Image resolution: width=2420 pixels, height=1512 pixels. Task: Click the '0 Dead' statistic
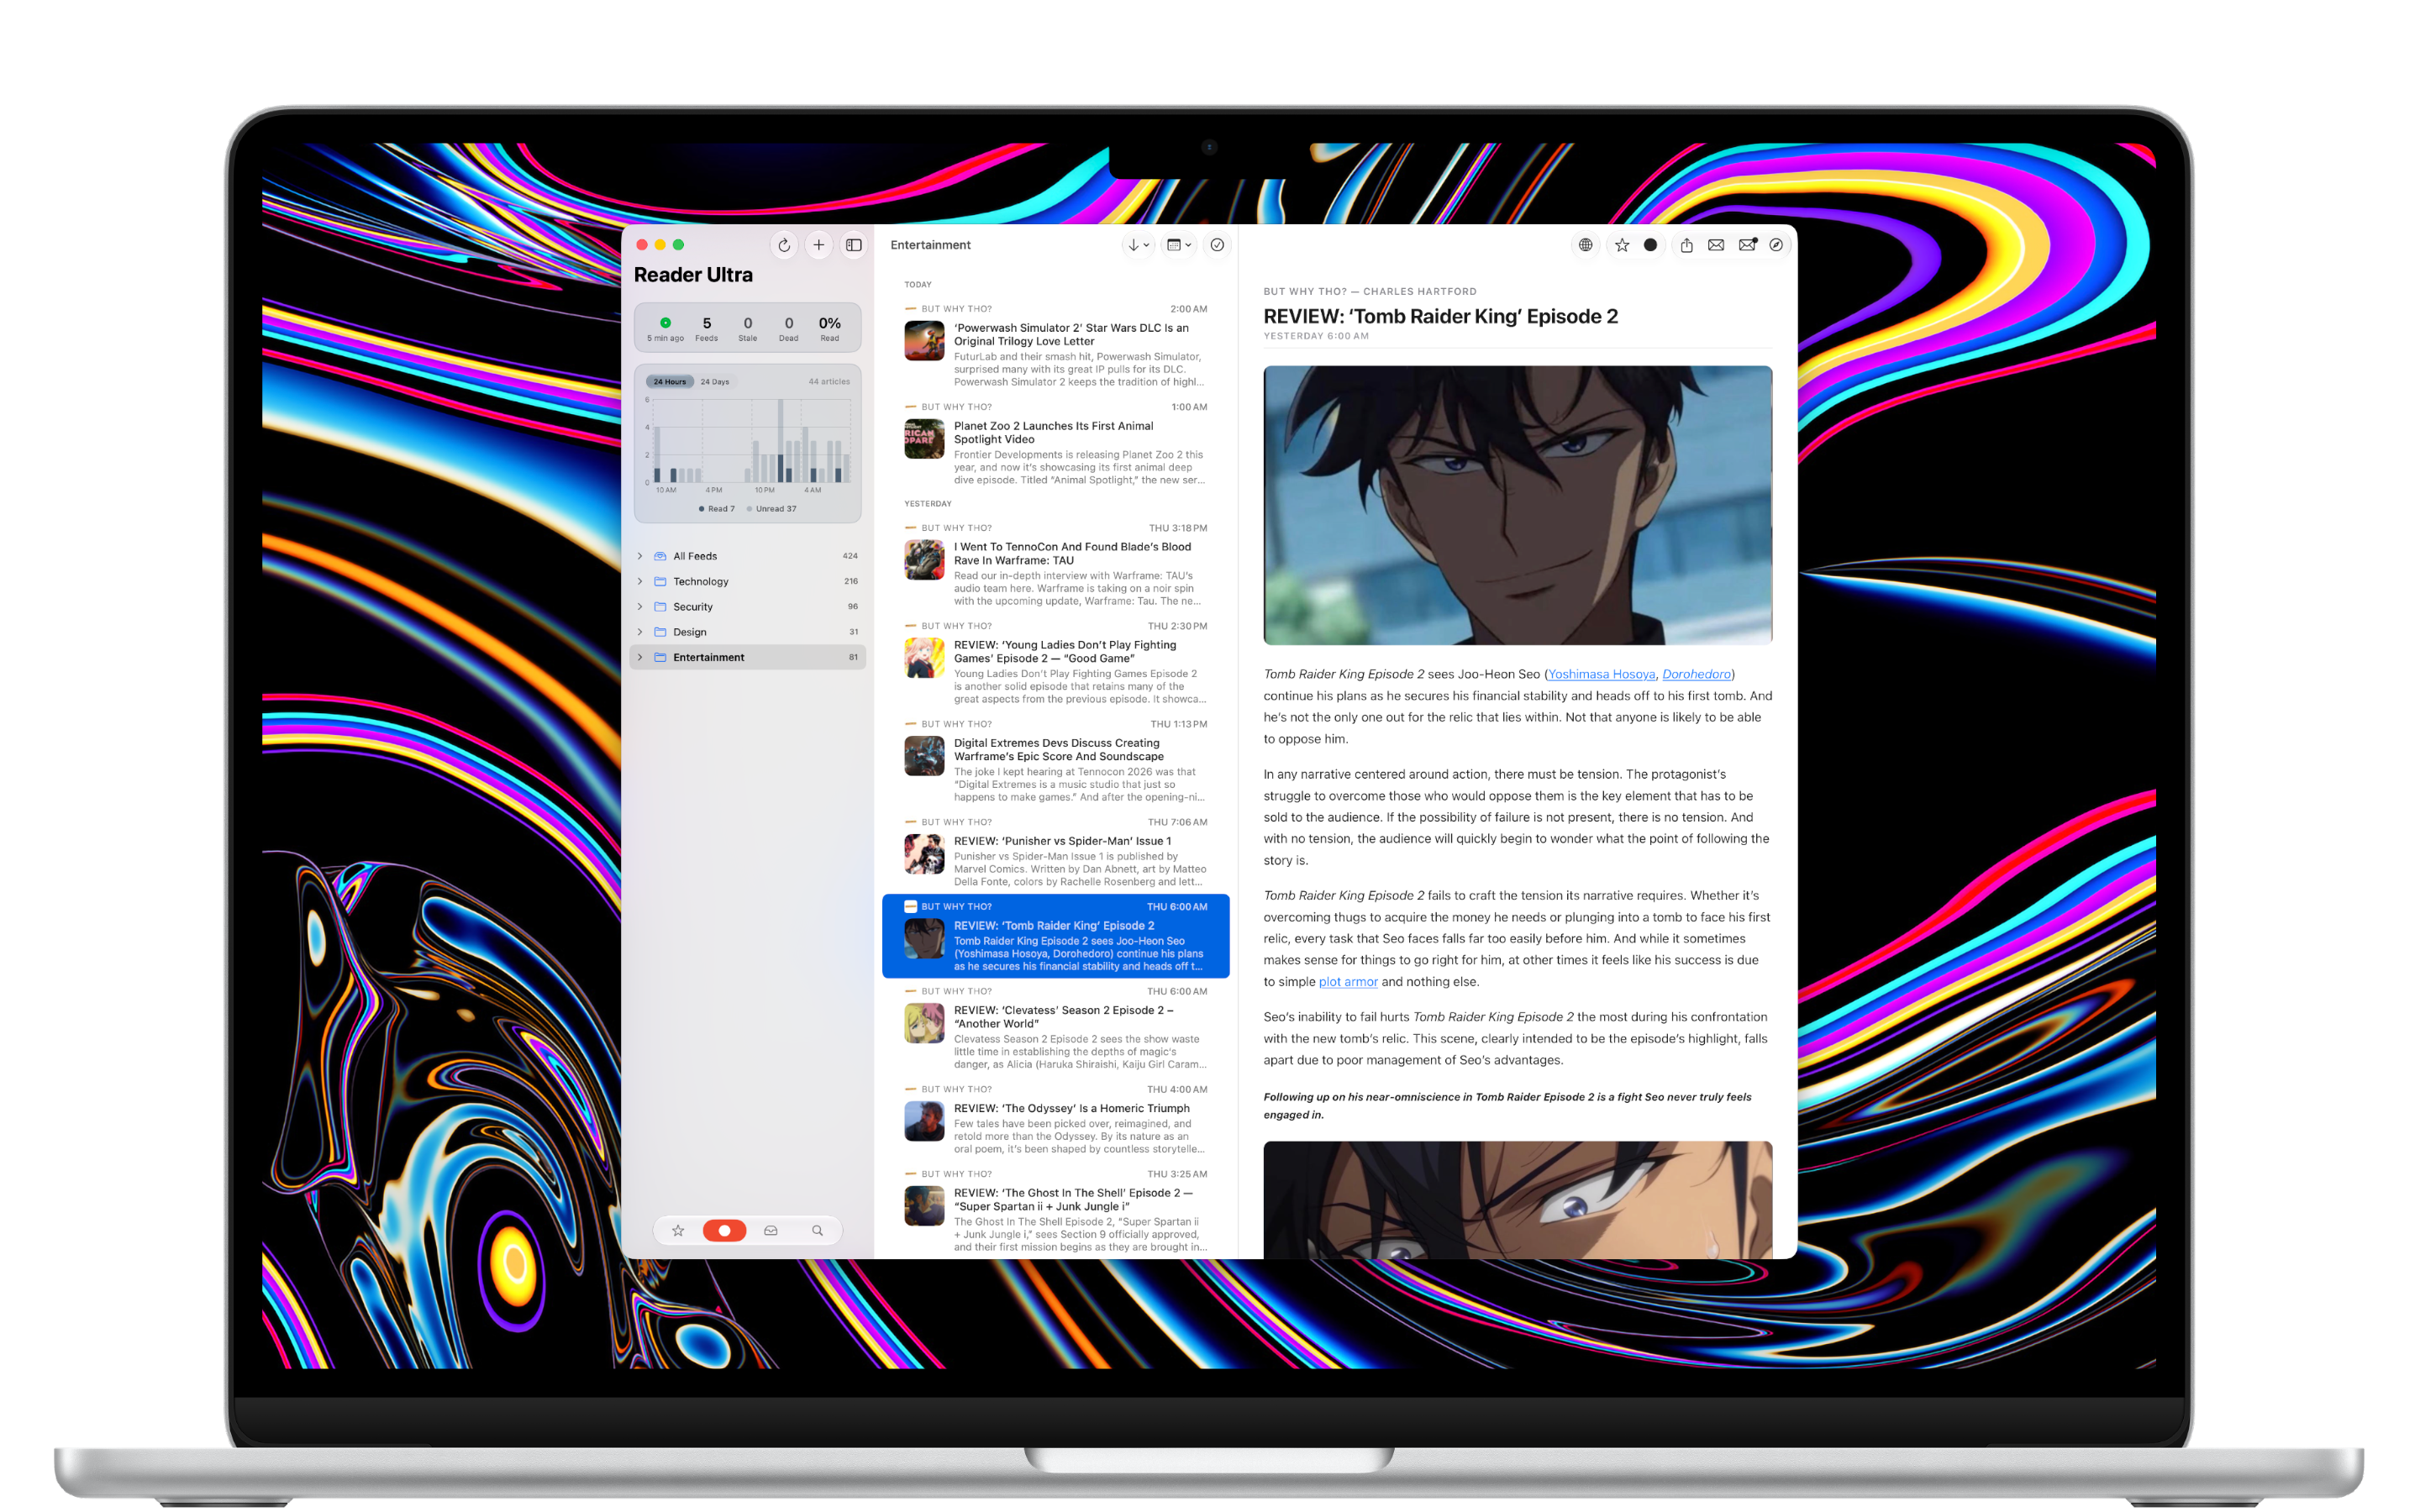click(x=789, y=328)
